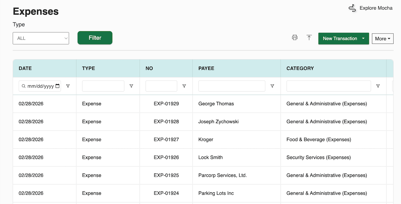Viewport: 401px width, 204px height.
Task: Open the More dropdown menu
Action: pos(383,39)
